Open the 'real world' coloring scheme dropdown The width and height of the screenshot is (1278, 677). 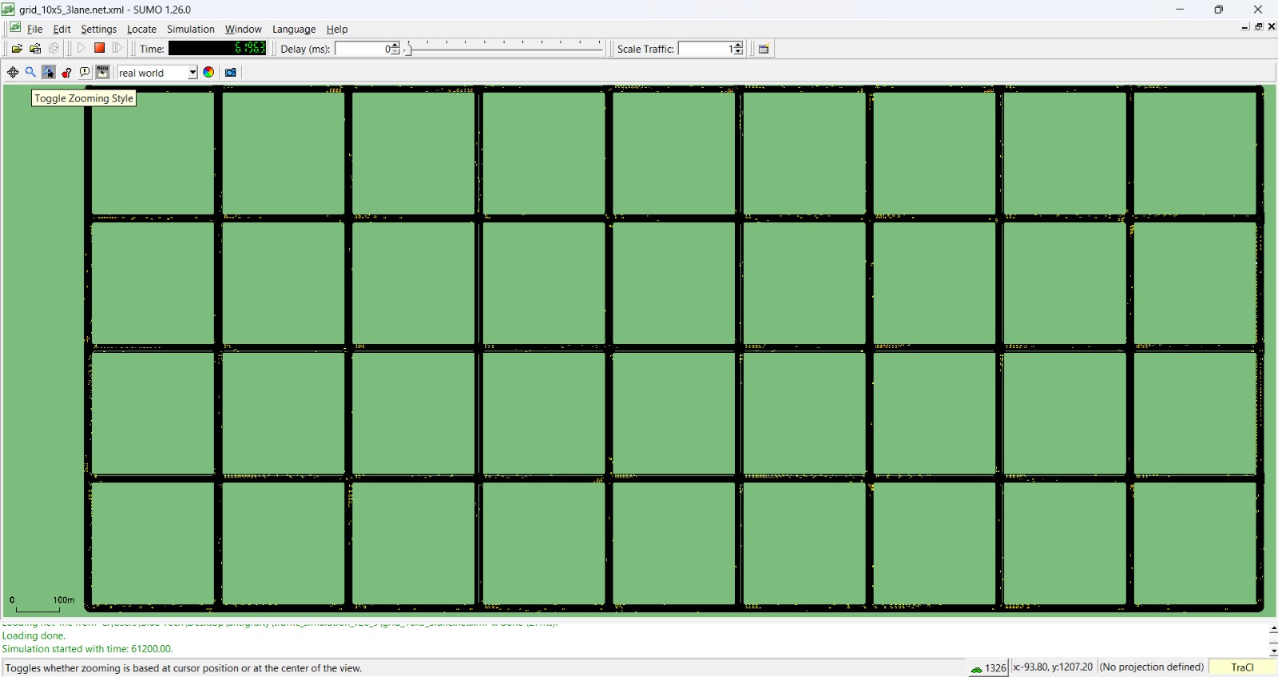click(157, 73)
